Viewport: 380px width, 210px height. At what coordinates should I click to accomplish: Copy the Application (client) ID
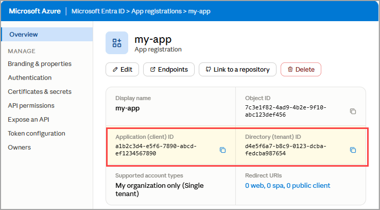(x=222, y=150)
